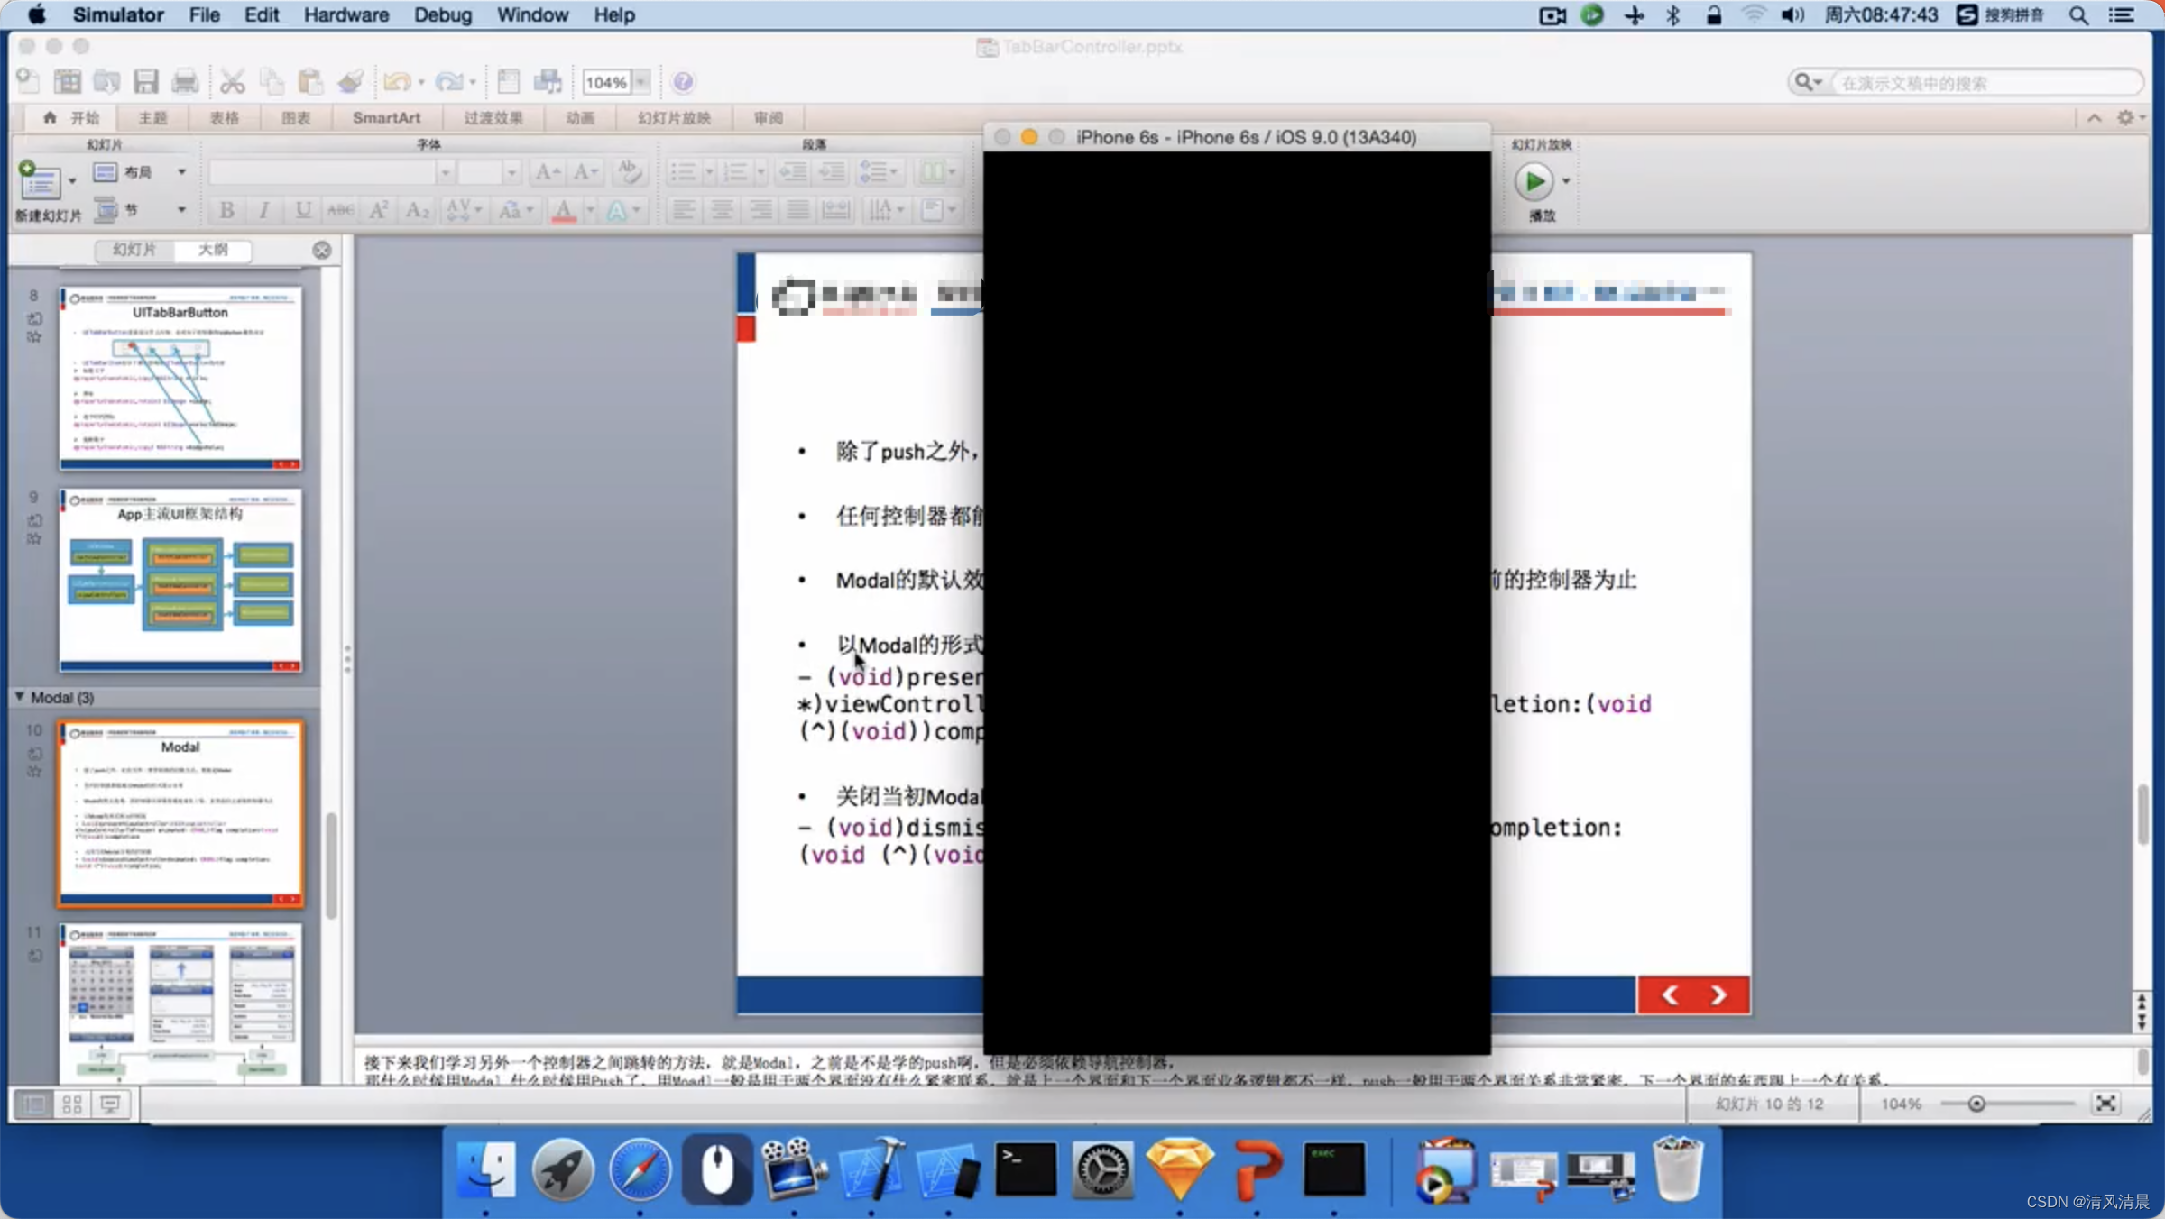Screen dimensions: 2165x1219
Task: Select slide 8 UITabBarButton thumbnail
Action: [x=180, y=379]
